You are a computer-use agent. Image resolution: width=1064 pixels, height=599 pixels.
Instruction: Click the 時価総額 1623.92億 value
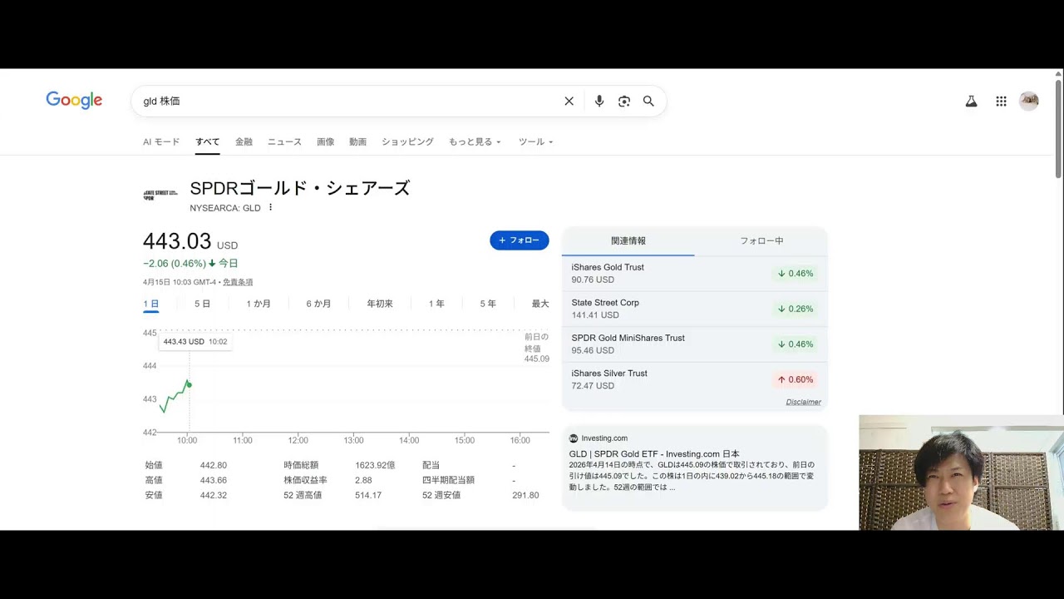point(376,465)
